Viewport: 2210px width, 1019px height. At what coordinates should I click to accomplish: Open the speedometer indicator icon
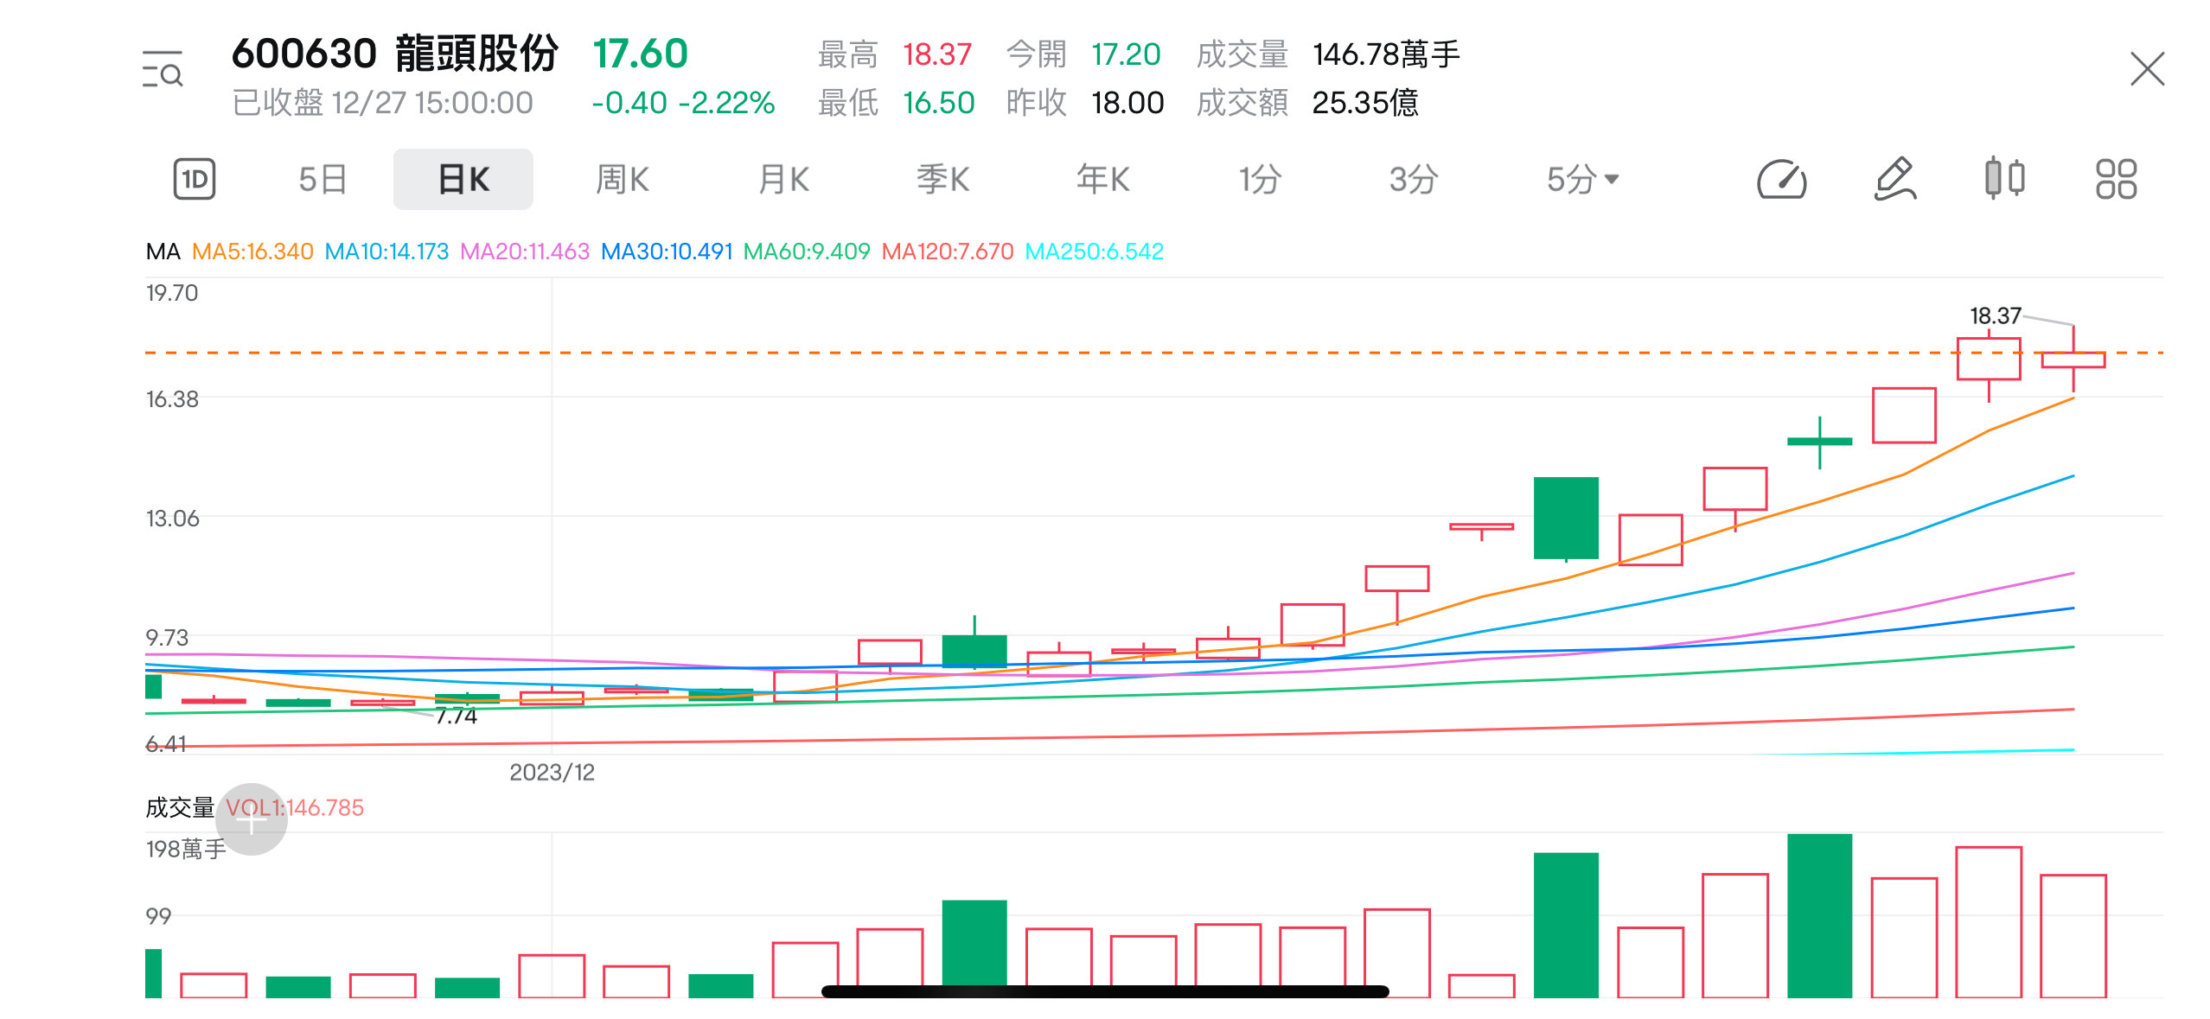pyautogui.click(x=1781, y=179)
